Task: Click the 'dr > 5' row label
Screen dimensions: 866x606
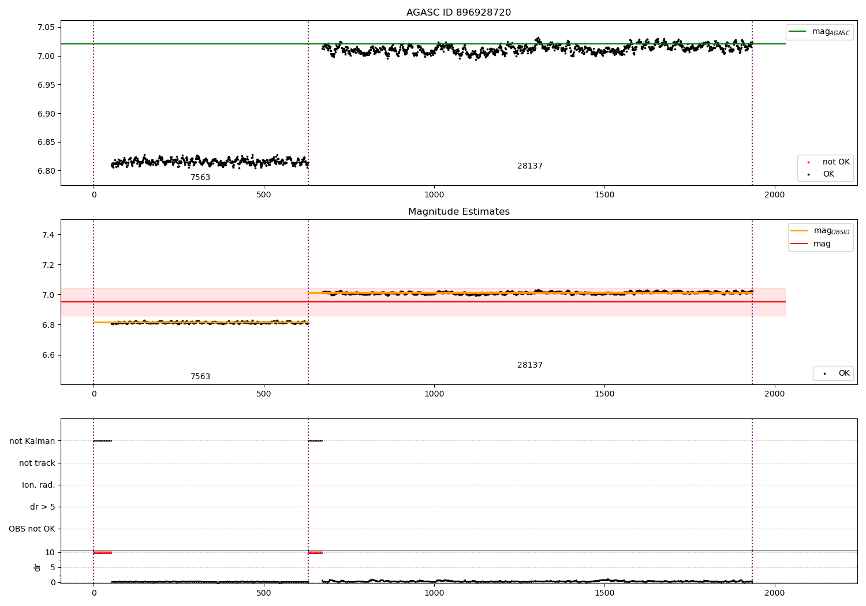Action: click(x=43, y=507)
